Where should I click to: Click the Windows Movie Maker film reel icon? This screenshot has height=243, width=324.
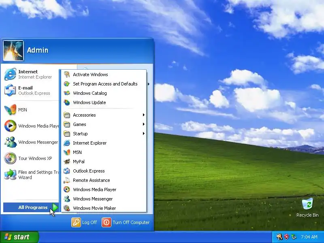click(x=67, y=208)
